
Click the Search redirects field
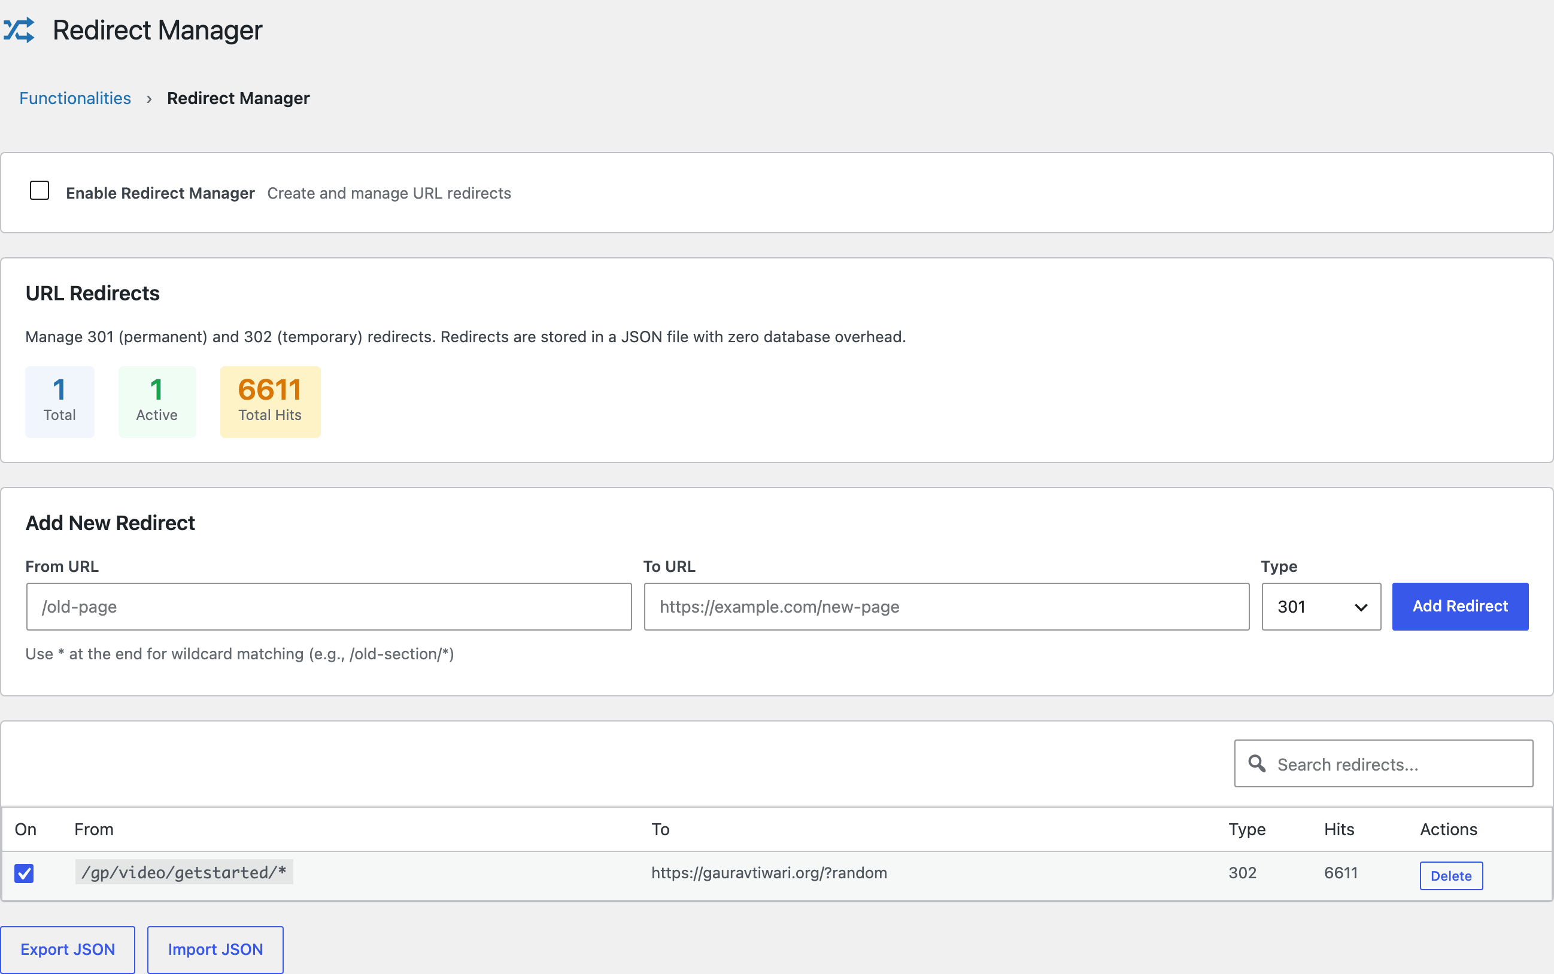(1383, 763)
